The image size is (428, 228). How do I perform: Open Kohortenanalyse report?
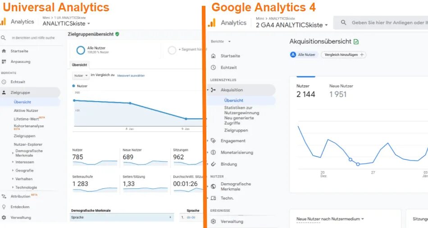point(29,126)
